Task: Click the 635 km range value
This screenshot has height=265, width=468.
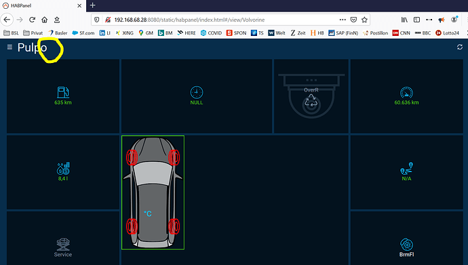Action: 63,102
